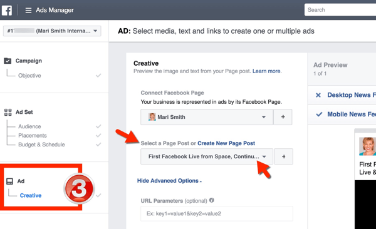This screenshot has width=376, height=229.
Task: Click the Learn more link
Action: tap(266, 71)
